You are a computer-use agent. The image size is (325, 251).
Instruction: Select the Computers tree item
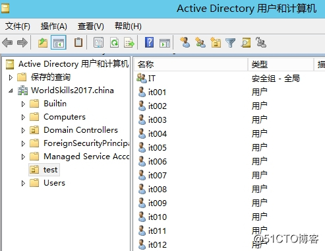[65, 117]
